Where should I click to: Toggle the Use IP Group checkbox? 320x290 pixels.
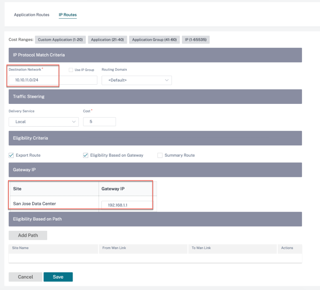point(71,70)
